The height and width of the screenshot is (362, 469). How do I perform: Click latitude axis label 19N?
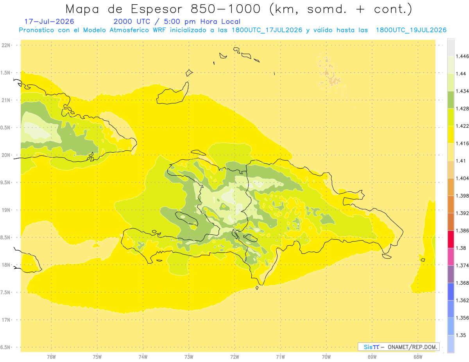(6, 210)
